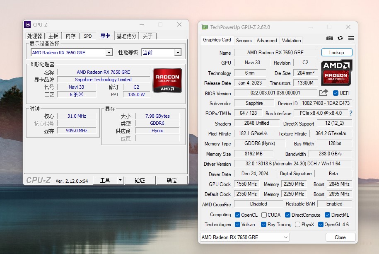Toggle the OpenCL checkbox
379x254 pixels.
[237, 215]
